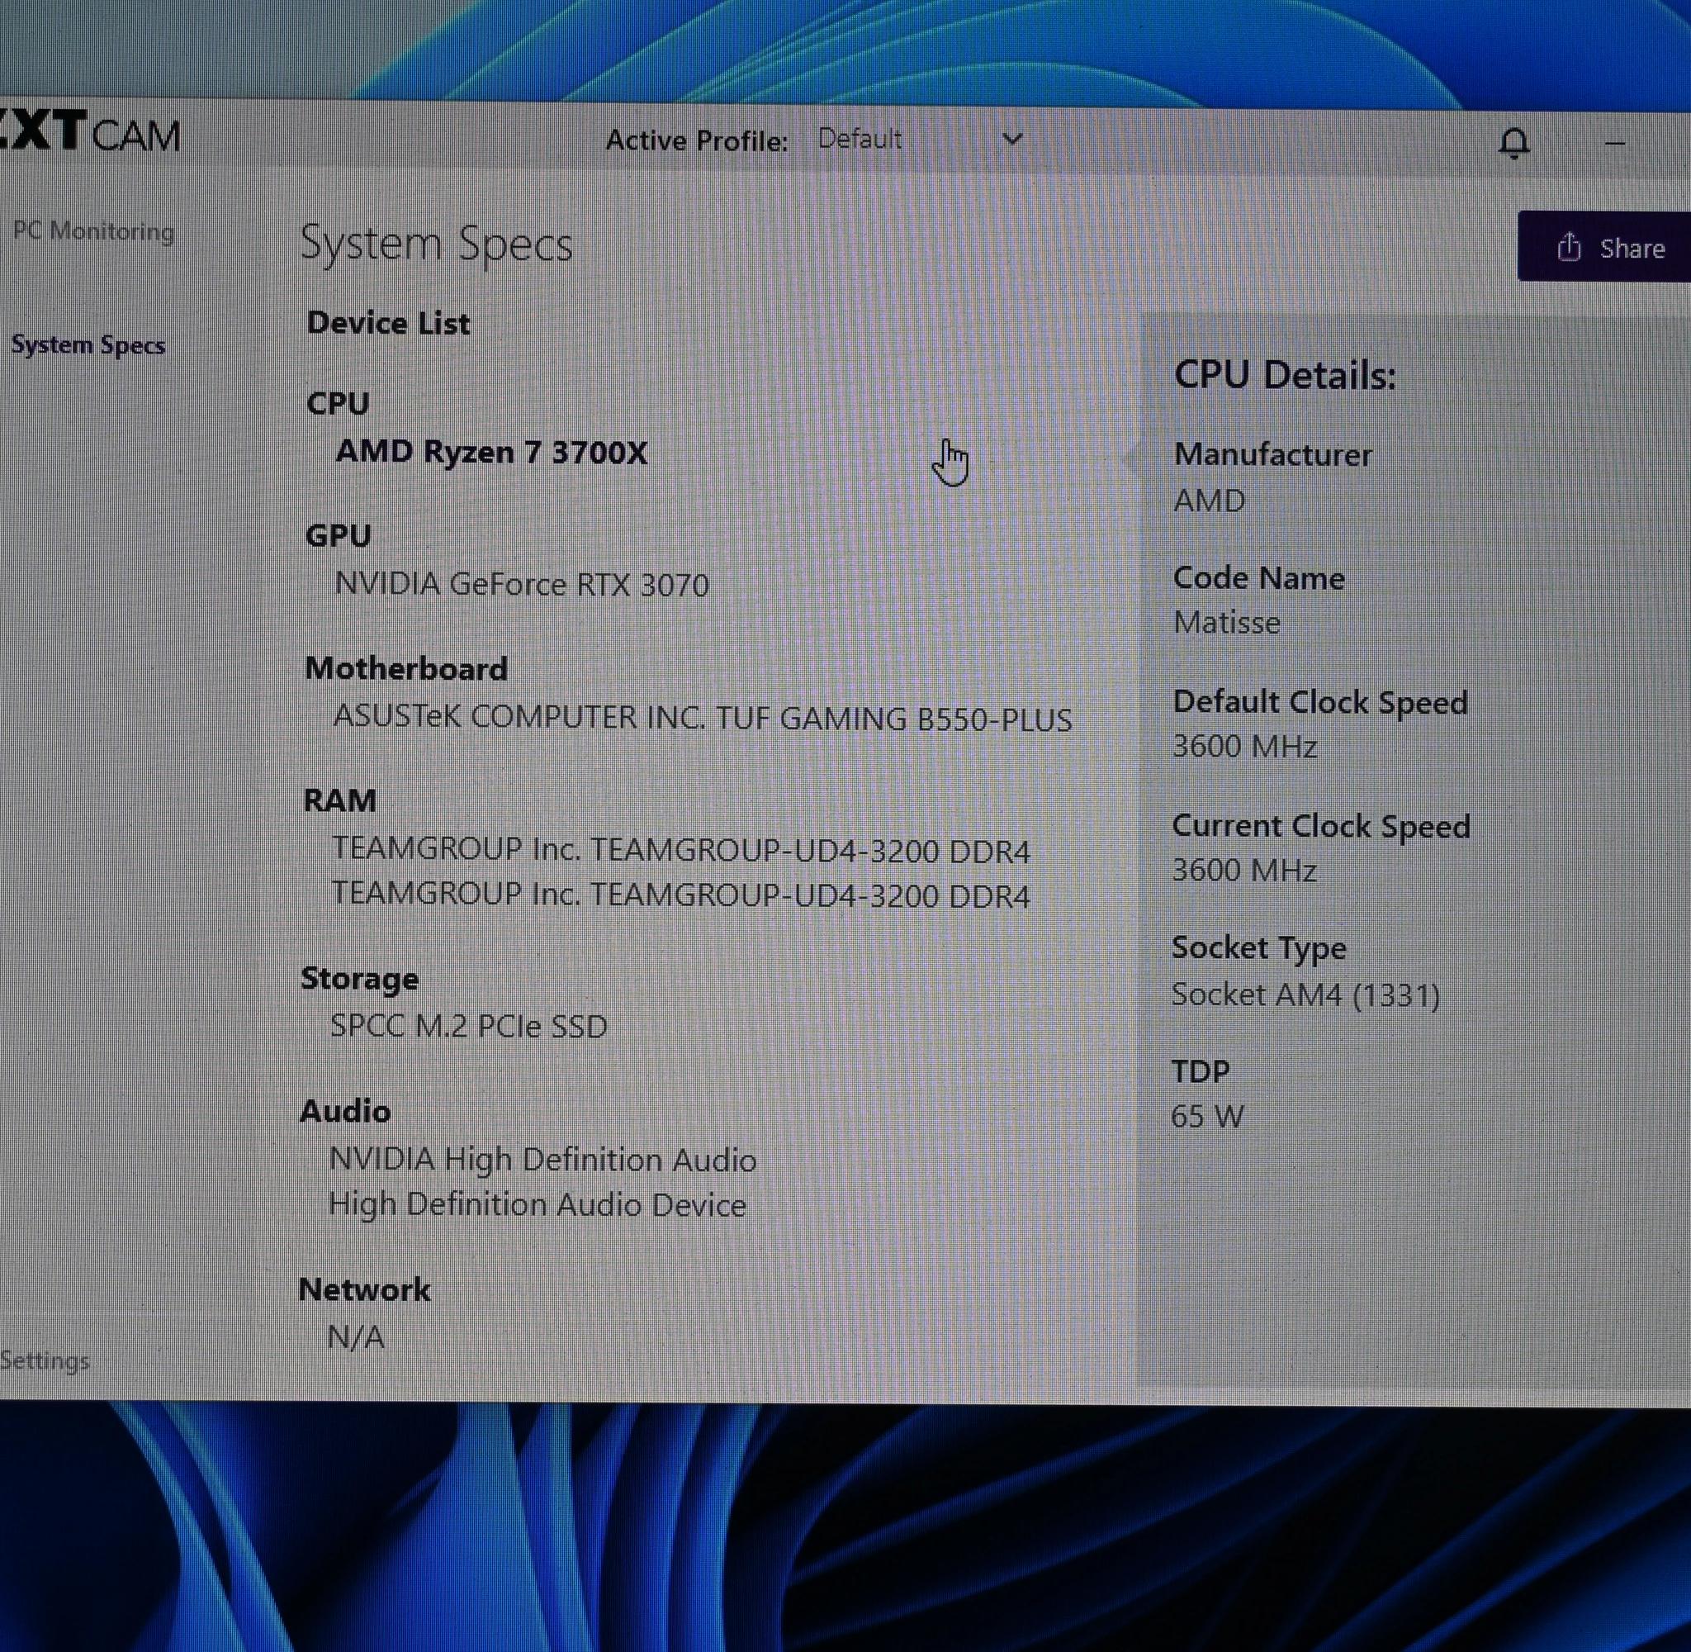Click the Device List heading
The height and width of the screenshot is (1652, 1691).
pos(389,323)
